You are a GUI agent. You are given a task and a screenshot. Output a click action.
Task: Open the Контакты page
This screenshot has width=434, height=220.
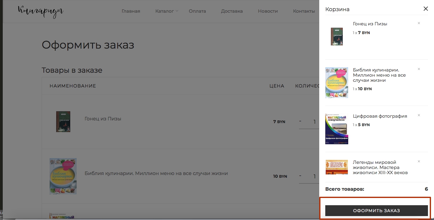[x=304, y=11]
